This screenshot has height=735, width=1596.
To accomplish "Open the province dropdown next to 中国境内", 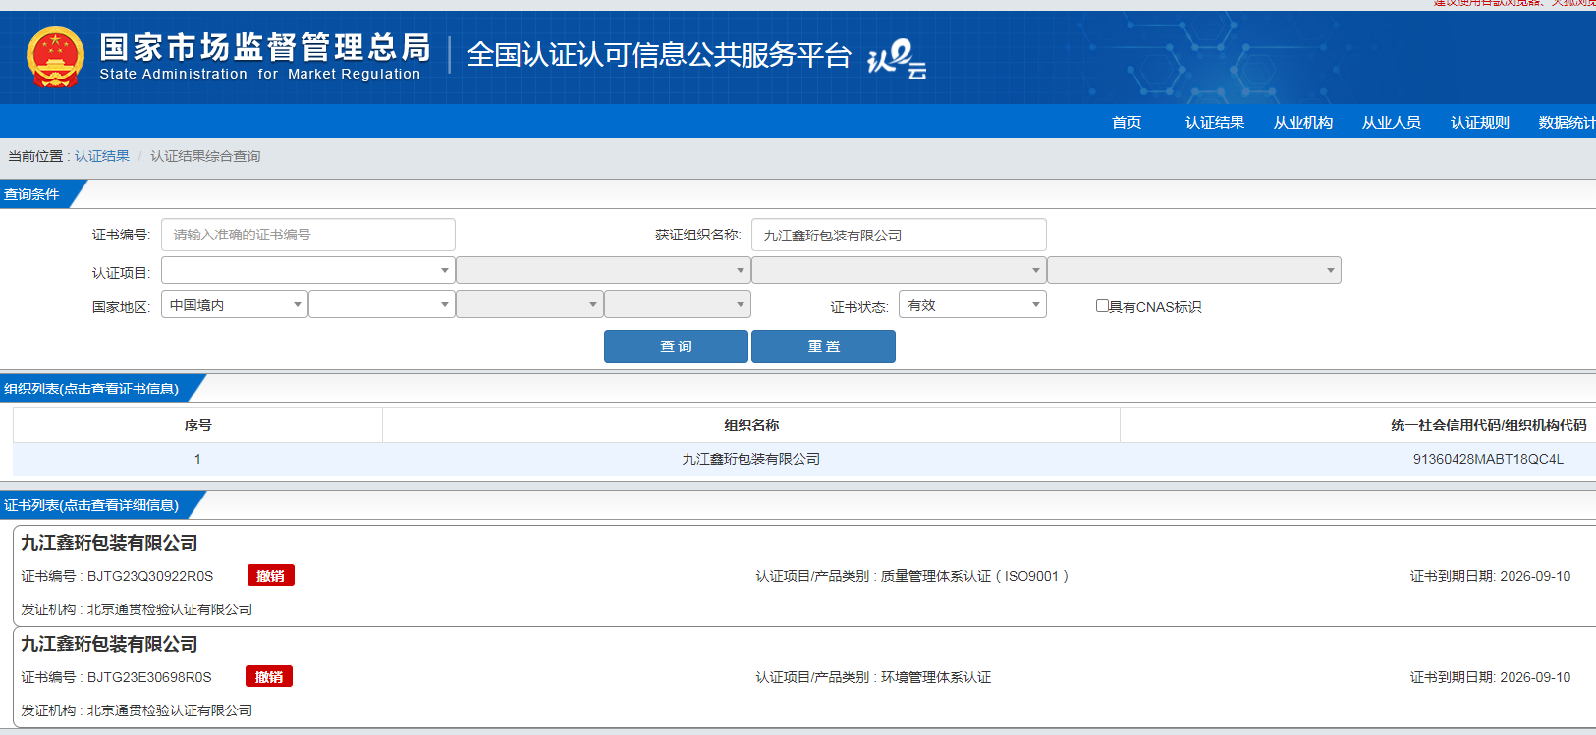I will (x=382, y=304).
